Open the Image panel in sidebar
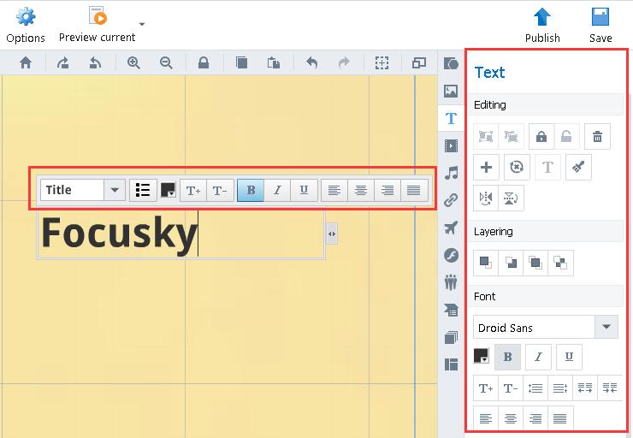633x438 pixels. coord(451,91)
